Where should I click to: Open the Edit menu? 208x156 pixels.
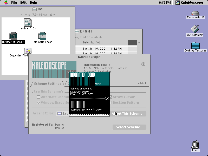point(23,3)
